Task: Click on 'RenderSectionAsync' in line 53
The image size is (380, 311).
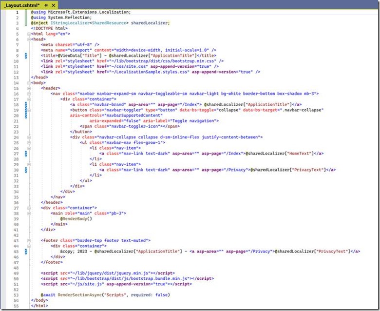Action: pyautogui.click(x=80, y=295)
